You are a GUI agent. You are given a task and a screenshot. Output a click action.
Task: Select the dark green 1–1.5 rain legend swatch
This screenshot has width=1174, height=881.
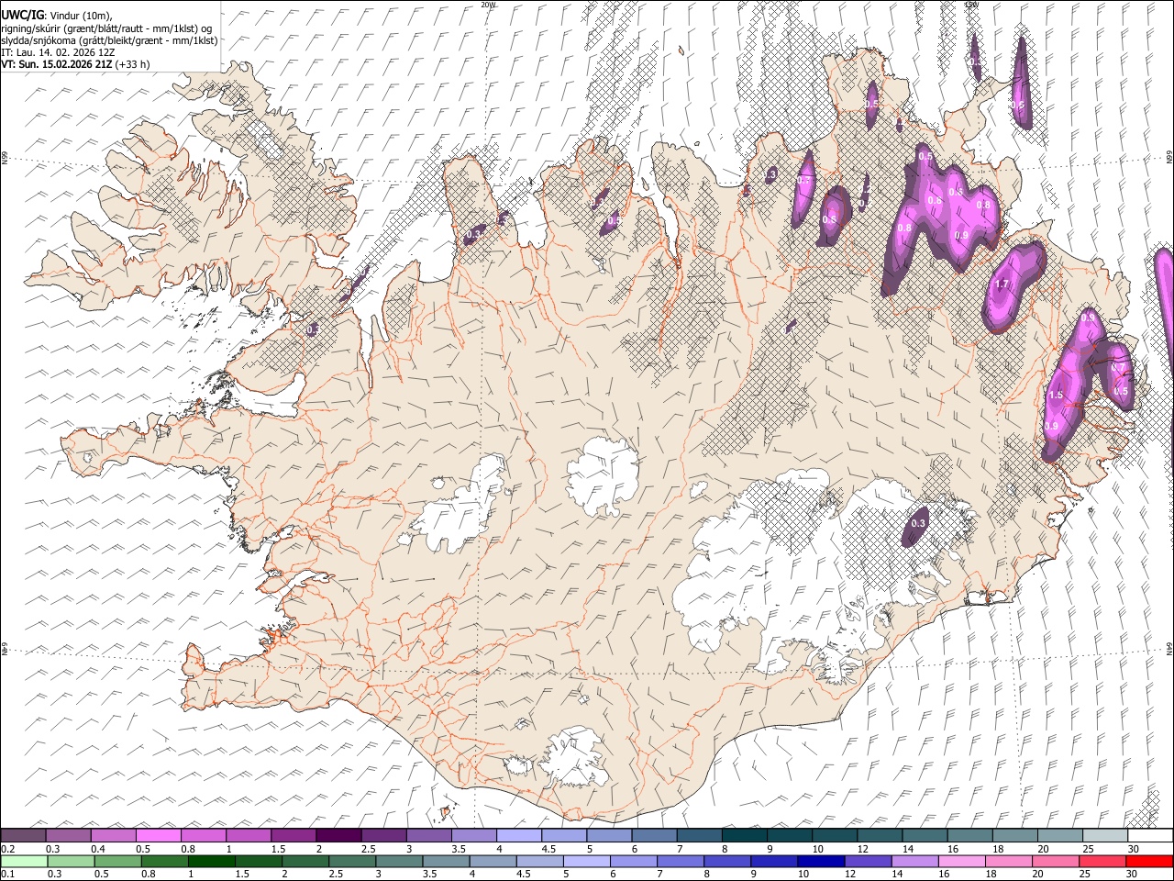pyautogui.click(x=212, y=861)
